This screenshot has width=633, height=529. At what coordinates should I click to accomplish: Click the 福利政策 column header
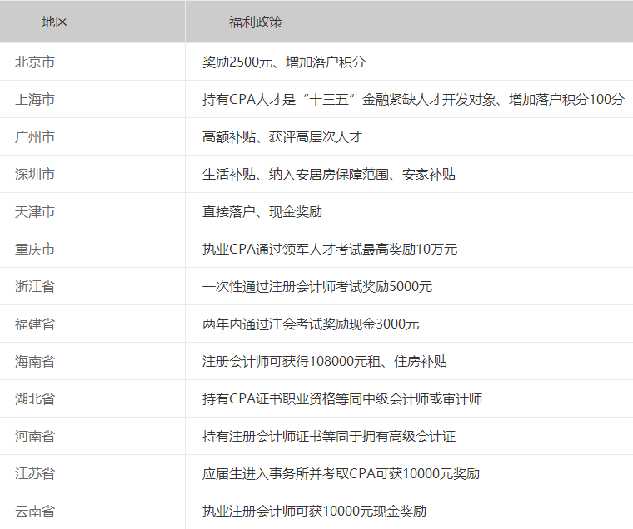(x=256, y=22)
